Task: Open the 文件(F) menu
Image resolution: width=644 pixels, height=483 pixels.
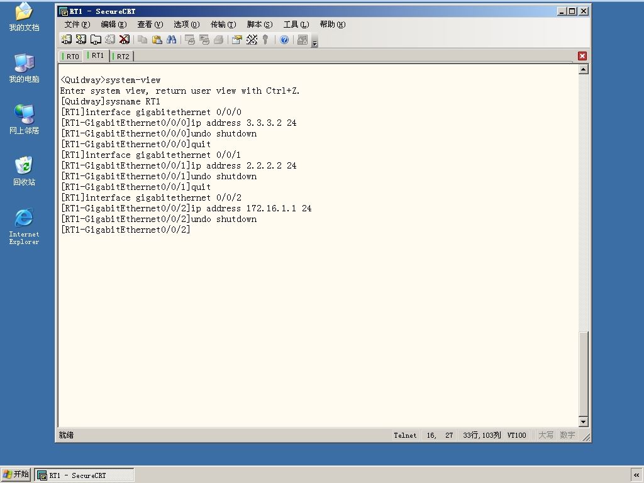Action: [77, 25]
